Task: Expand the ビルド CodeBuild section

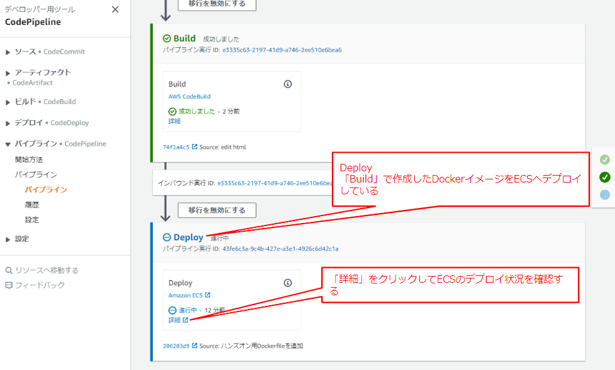Action: click(8, 102)
